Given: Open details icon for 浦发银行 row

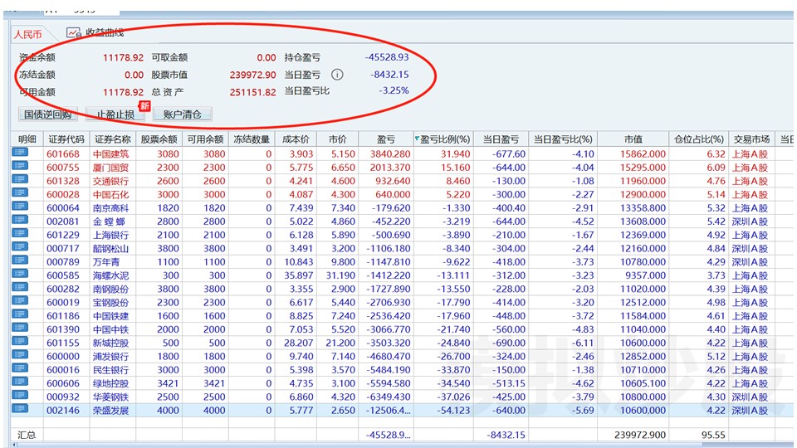Looking at the screenshot, I should (x=20, y=356).
